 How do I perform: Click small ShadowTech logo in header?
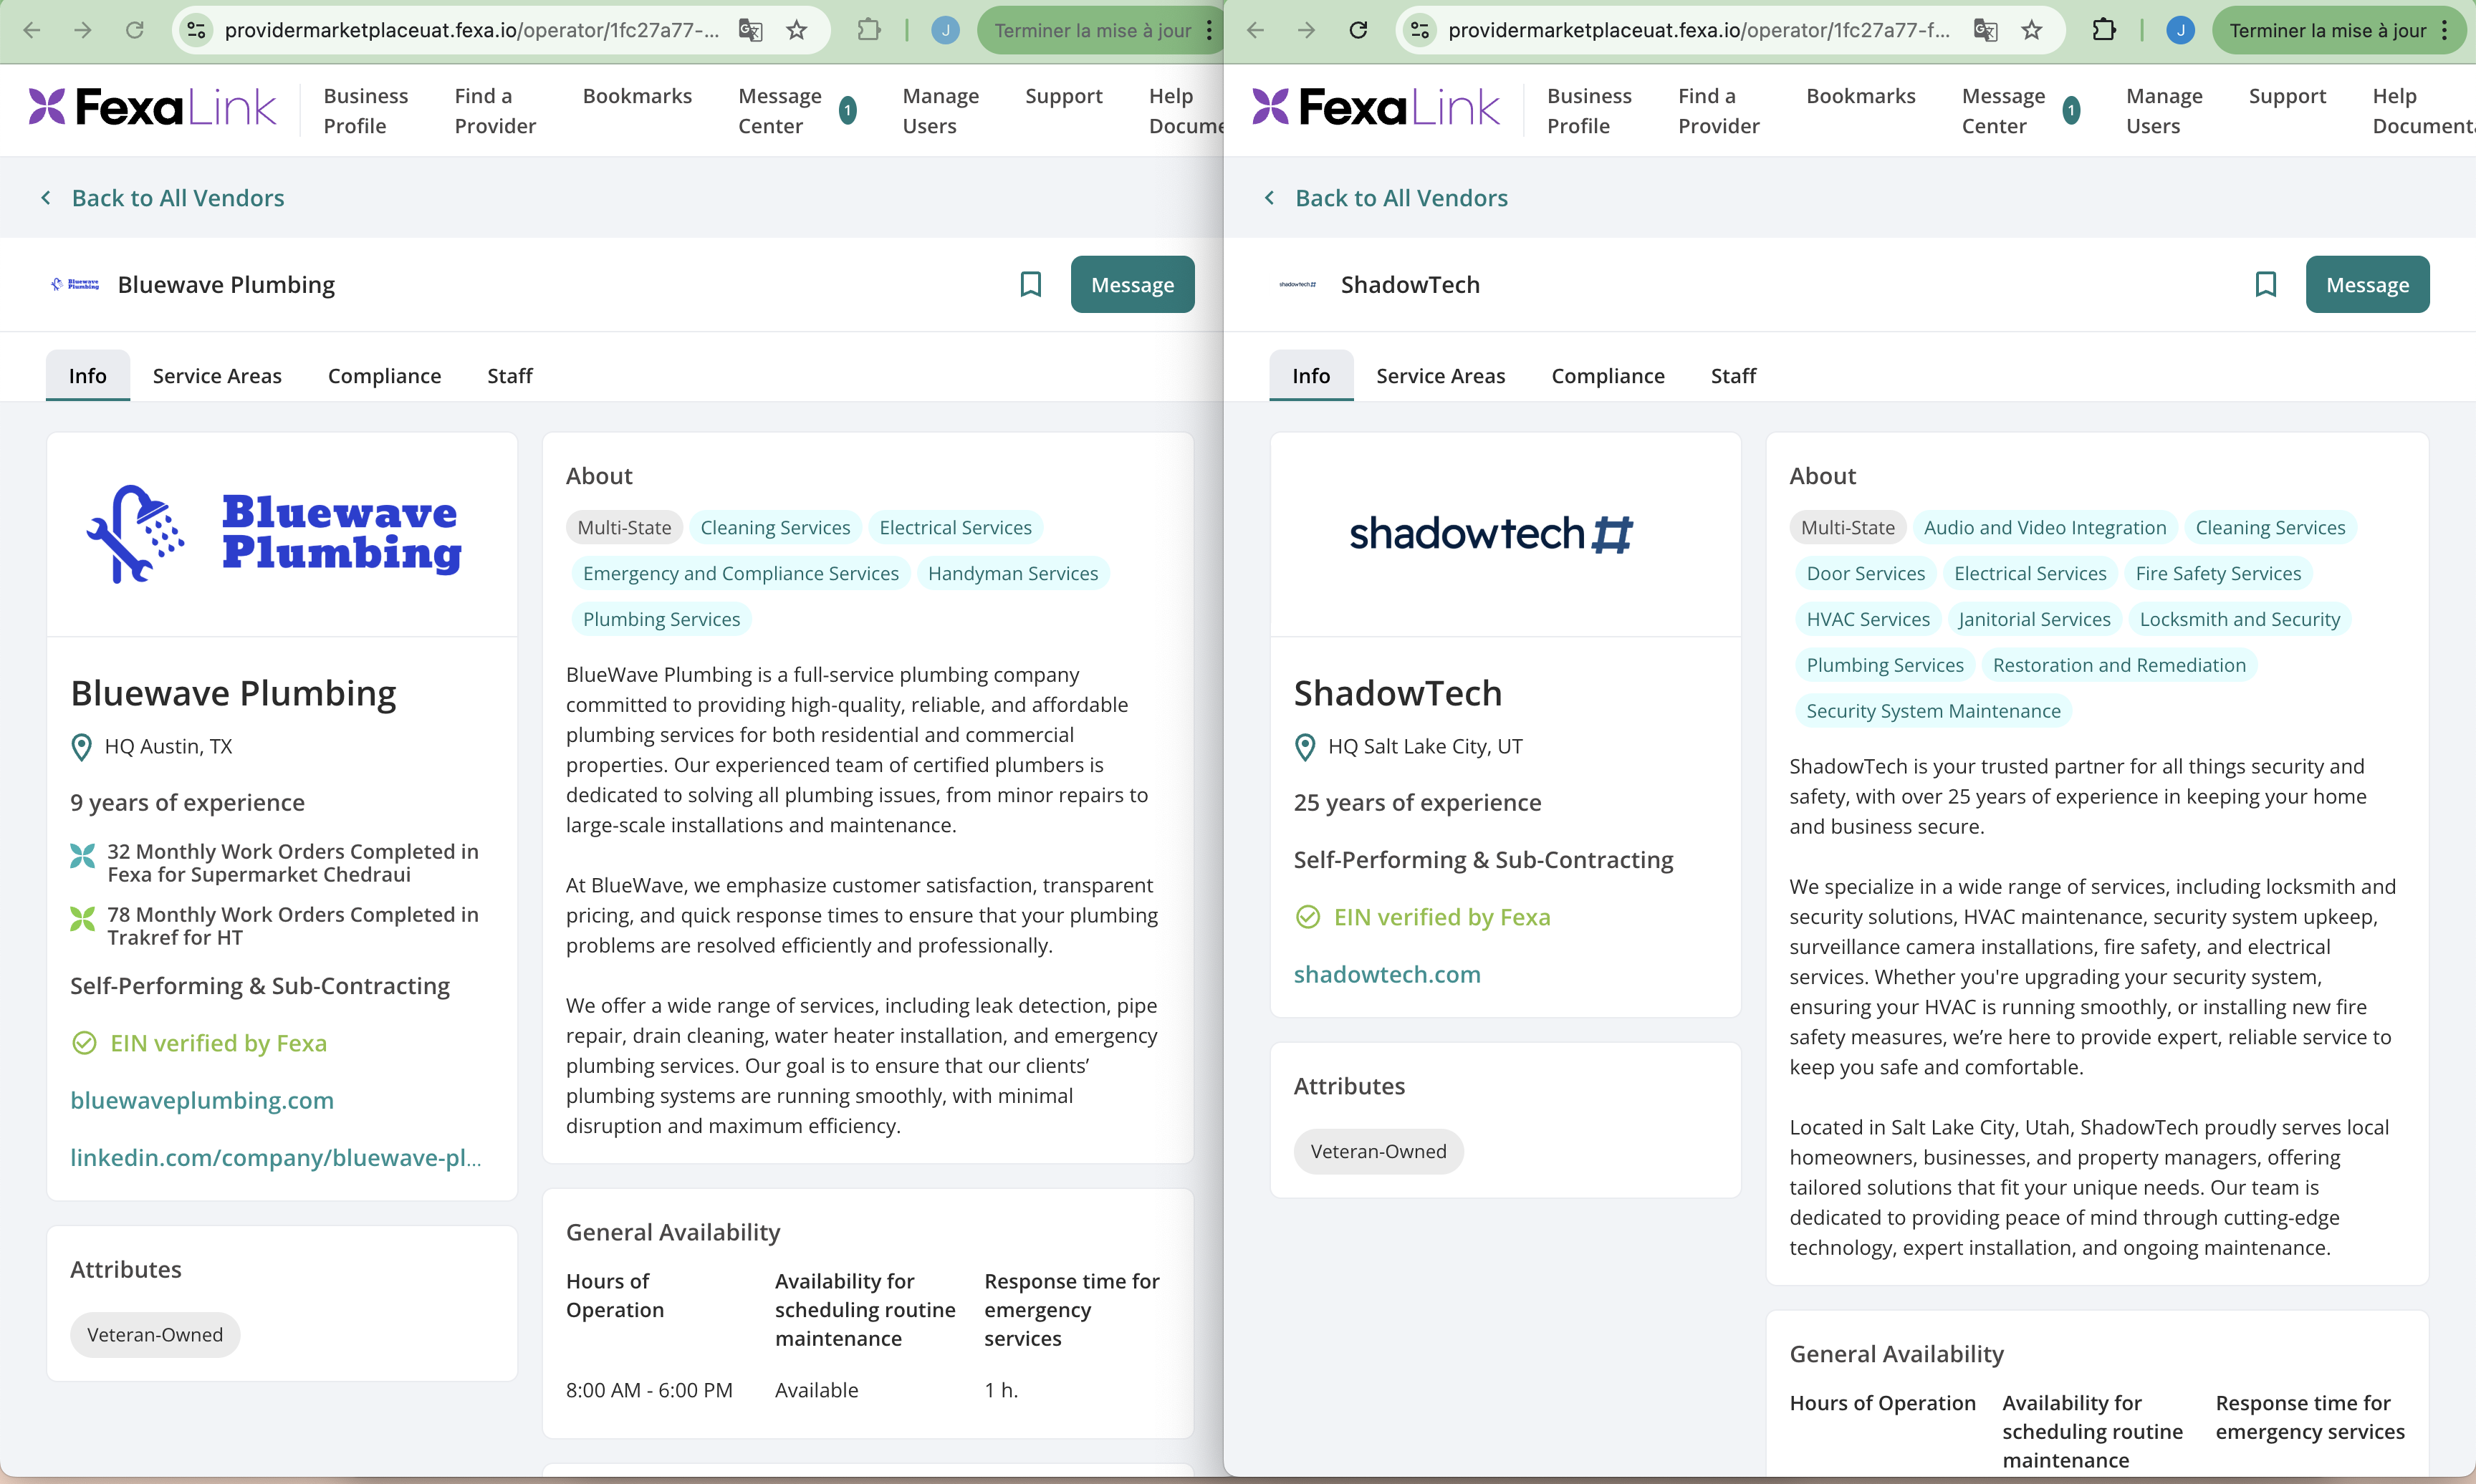1298,284
